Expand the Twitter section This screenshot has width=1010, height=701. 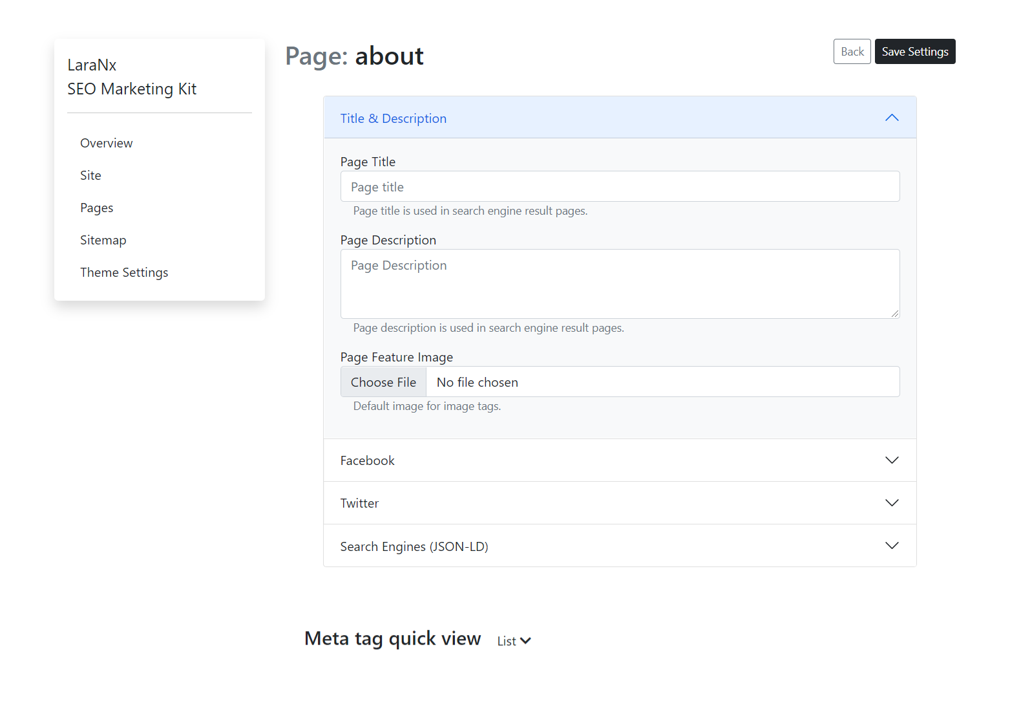pos(619,502)
